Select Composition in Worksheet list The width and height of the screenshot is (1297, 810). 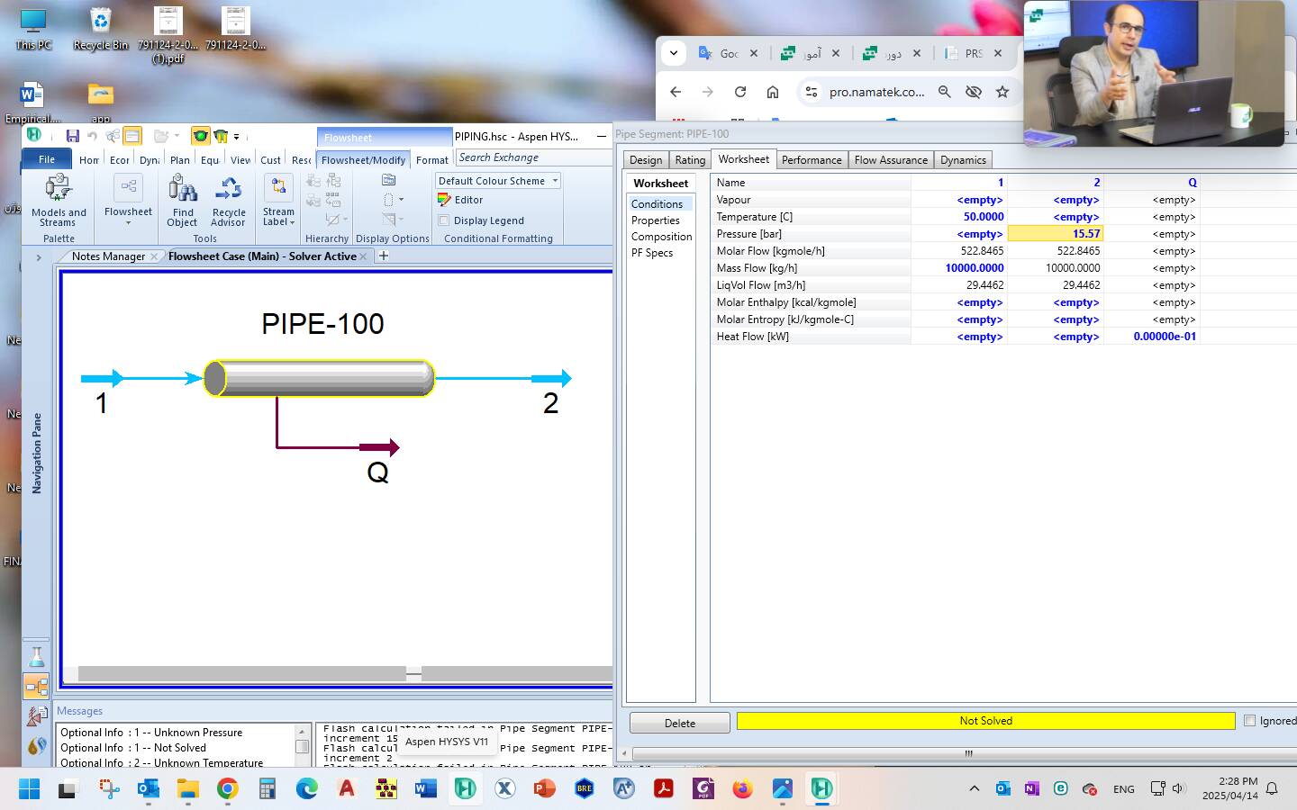661,237
